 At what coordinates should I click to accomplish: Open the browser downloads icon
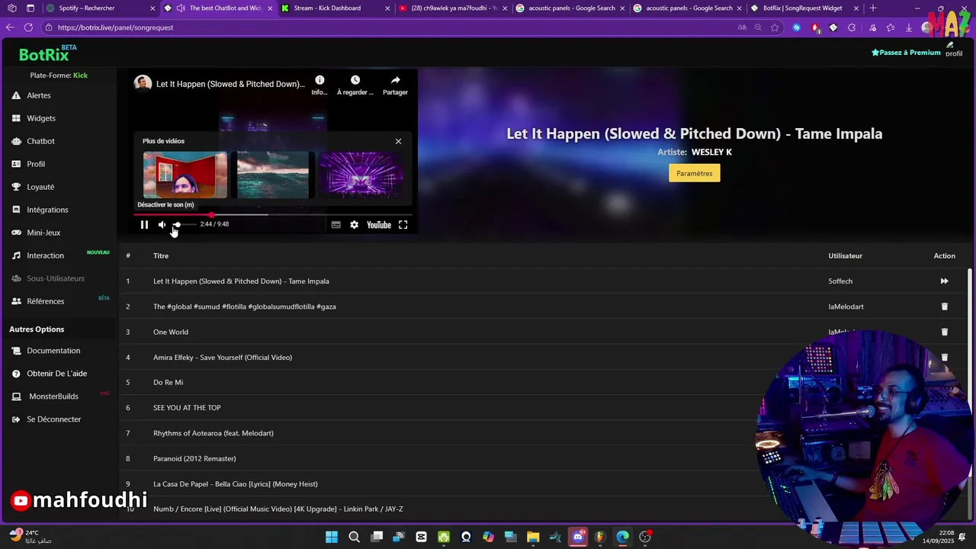(909, 27)
